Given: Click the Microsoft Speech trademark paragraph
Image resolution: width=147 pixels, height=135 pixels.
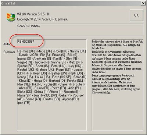Looking at the screenshot, I should click(x=117, y=67).
